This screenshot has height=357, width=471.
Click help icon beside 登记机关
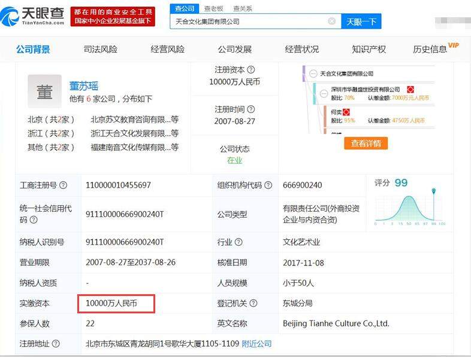click(x=253, y=303)
